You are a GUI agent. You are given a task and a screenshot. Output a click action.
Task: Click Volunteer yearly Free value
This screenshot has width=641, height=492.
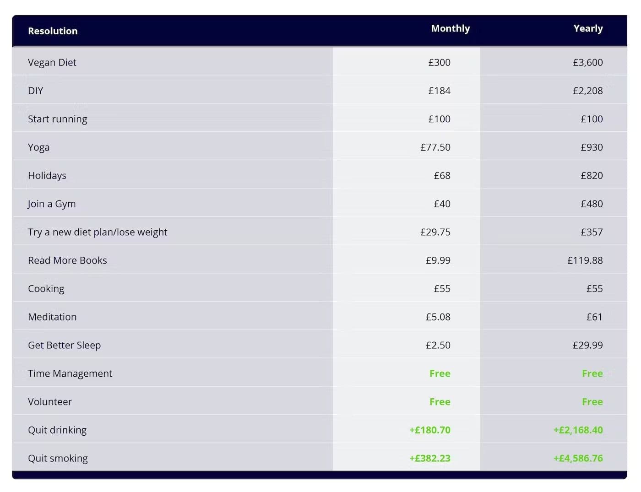click(x=592, y=402)
